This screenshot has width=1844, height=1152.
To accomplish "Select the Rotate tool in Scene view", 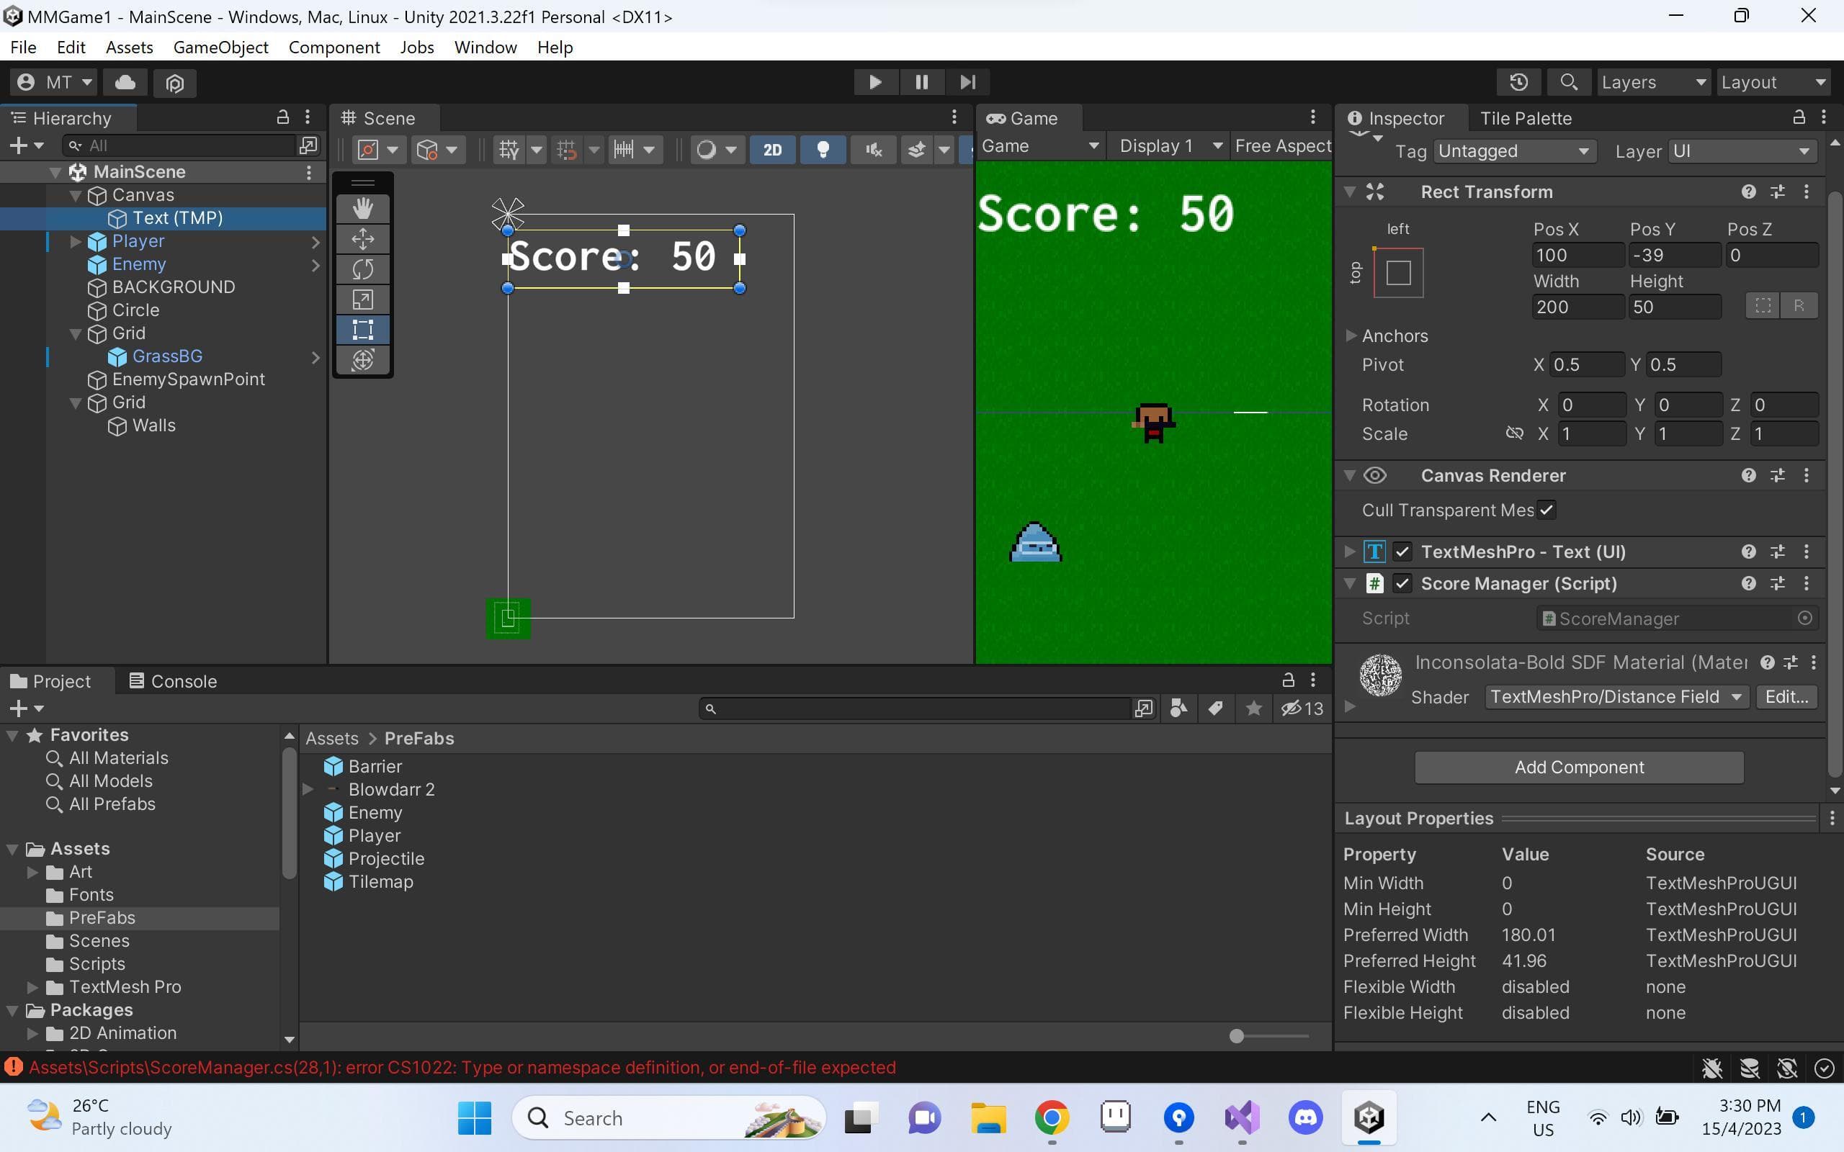I will pyautogui.click(x=363, y=269).
